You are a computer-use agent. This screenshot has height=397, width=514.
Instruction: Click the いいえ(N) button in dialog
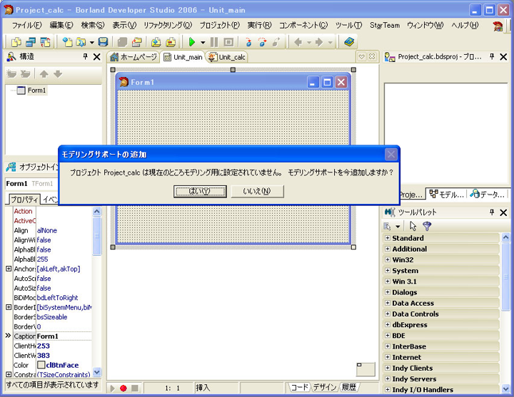point(257,192)
